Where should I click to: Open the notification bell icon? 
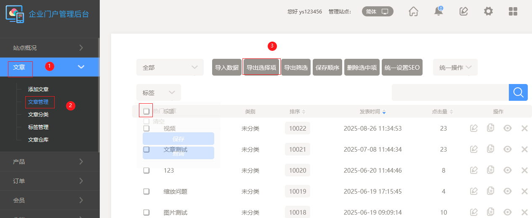pos(439,11)
